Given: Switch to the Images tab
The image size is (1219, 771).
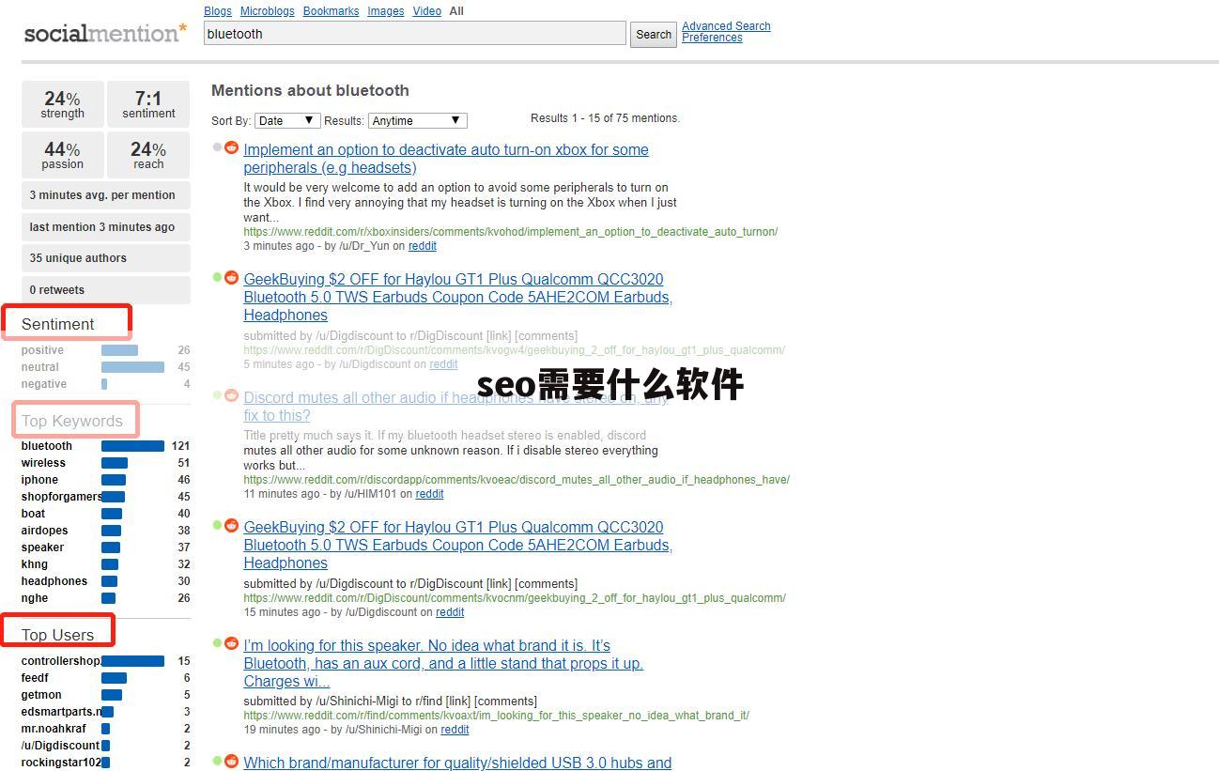Looking at the screenshot, I should 385,11.
